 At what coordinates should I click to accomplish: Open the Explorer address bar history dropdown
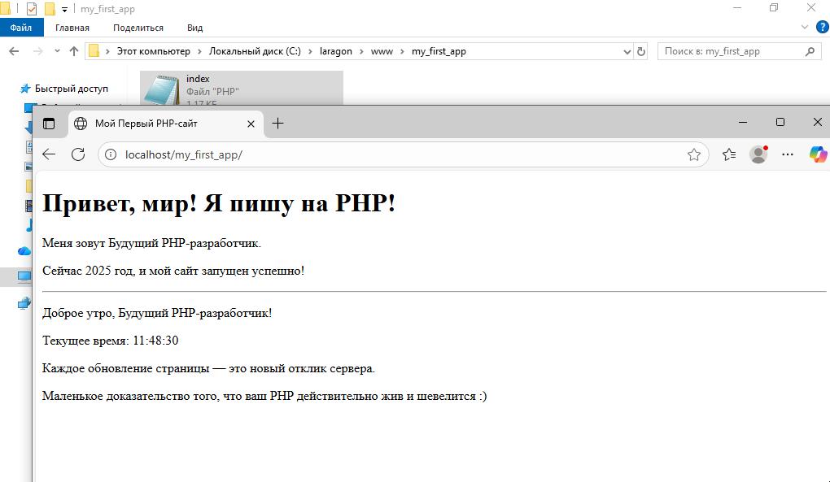tap(625, 50)
